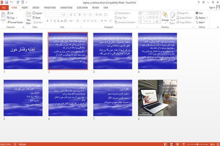The image size is (220, 146).
Task: Click the Save icon in the quick access toolbar
Action: click(7, 2)
